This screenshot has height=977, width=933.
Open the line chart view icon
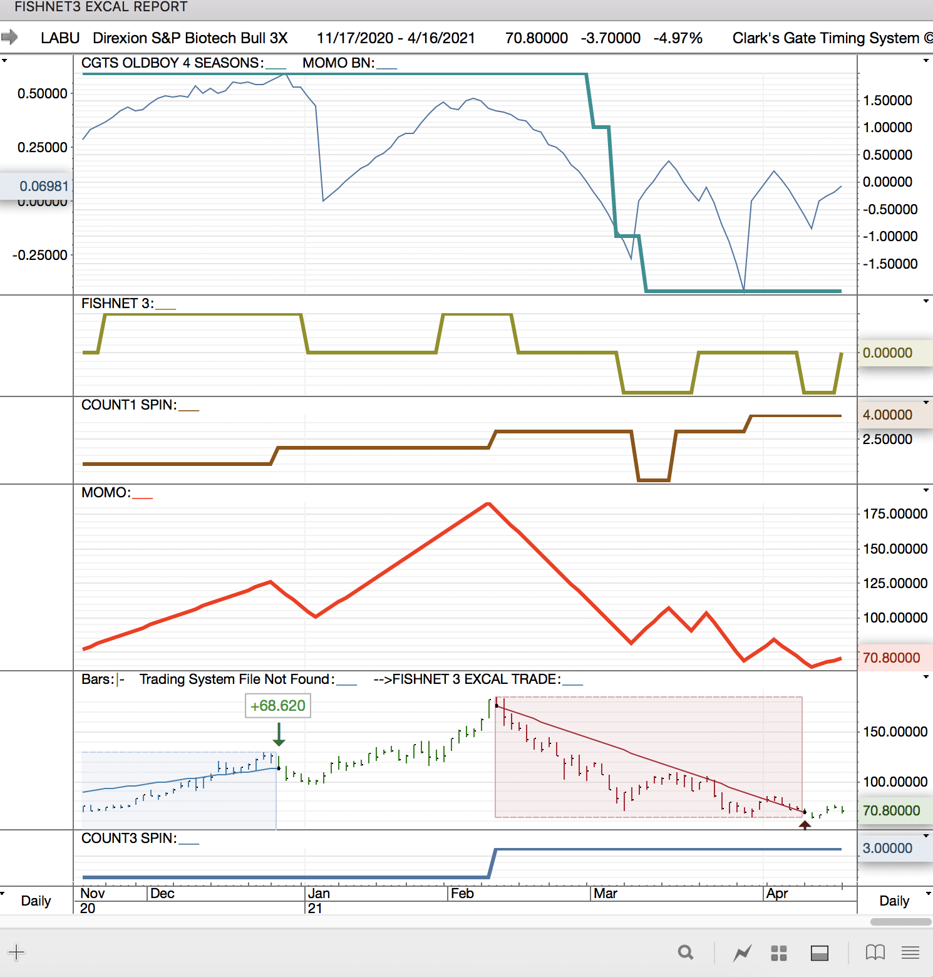(743, 953)
